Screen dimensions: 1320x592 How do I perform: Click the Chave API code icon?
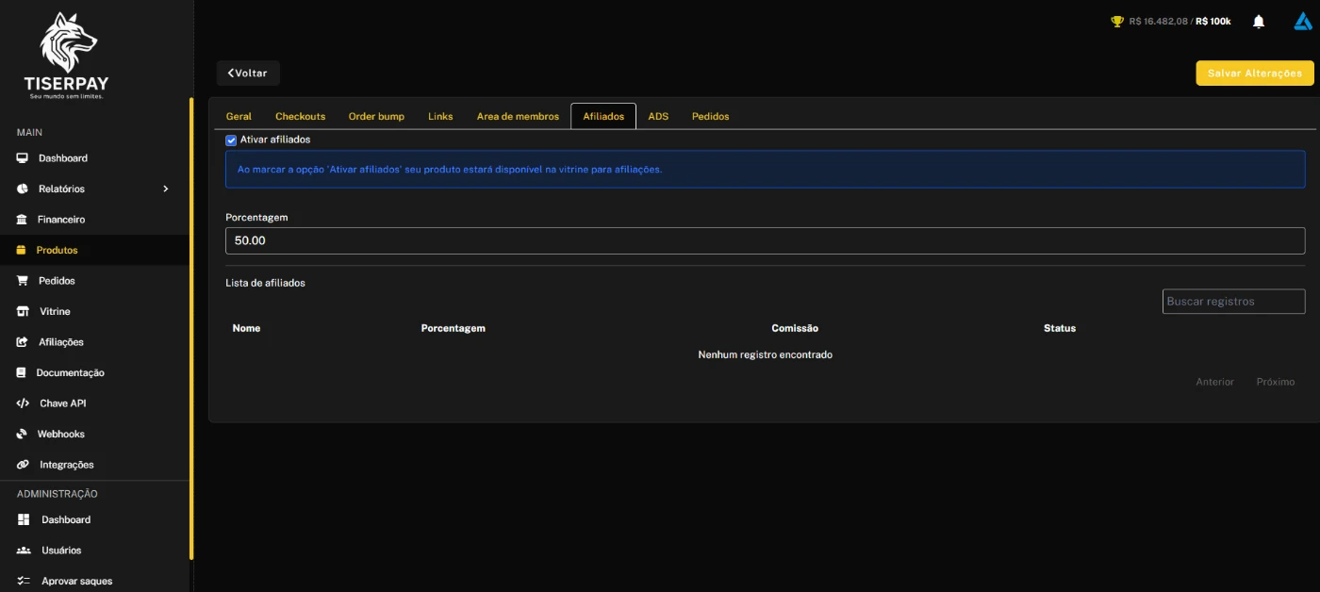click(x=23, y=403)
